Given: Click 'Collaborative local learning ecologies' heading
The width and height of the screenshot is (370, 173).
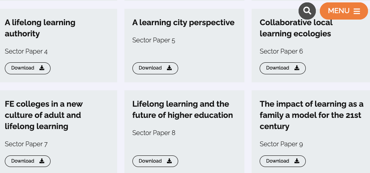Looking at the screenshot, I should 296,28.
